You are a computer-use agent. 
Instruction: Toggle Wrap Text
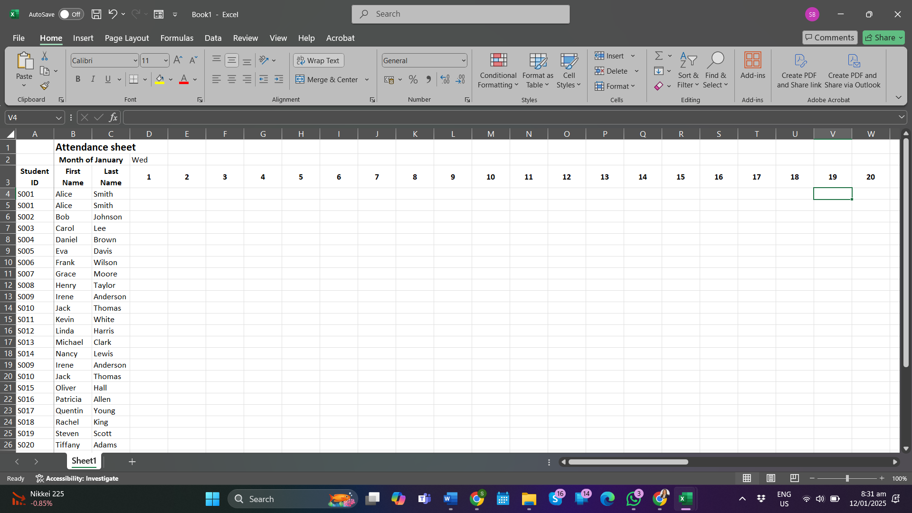tap(318, 60)
